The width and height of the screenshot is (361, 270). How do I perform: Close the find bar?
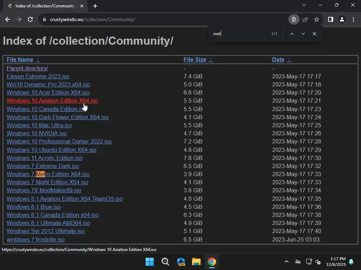[314, 34]
